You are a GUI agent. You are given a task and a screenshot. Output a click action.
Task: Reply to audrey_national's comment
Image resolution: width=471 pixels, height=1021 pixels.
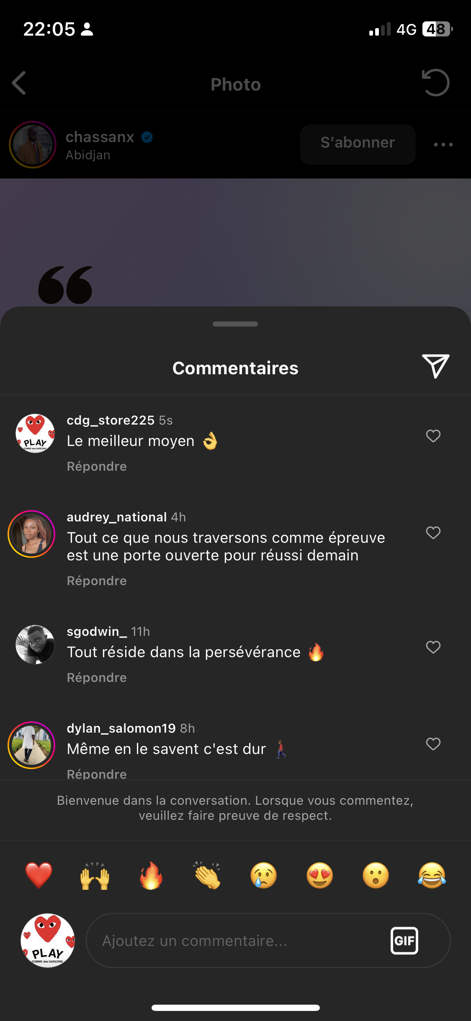(97, 581)
